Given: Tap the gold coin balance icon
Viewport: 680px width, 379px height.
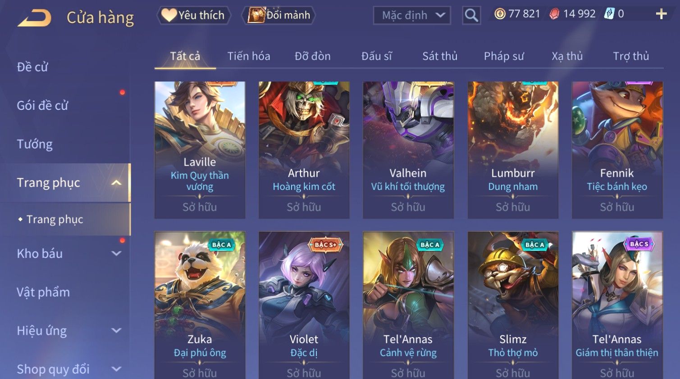Looking at the screenshot, I should [x=500, y=14].
